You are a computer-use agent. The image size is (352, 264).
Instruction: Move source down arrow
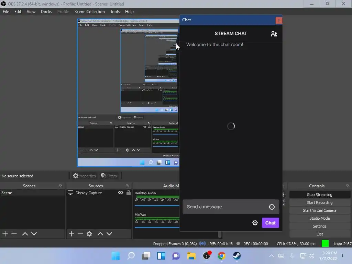[109, 234]
